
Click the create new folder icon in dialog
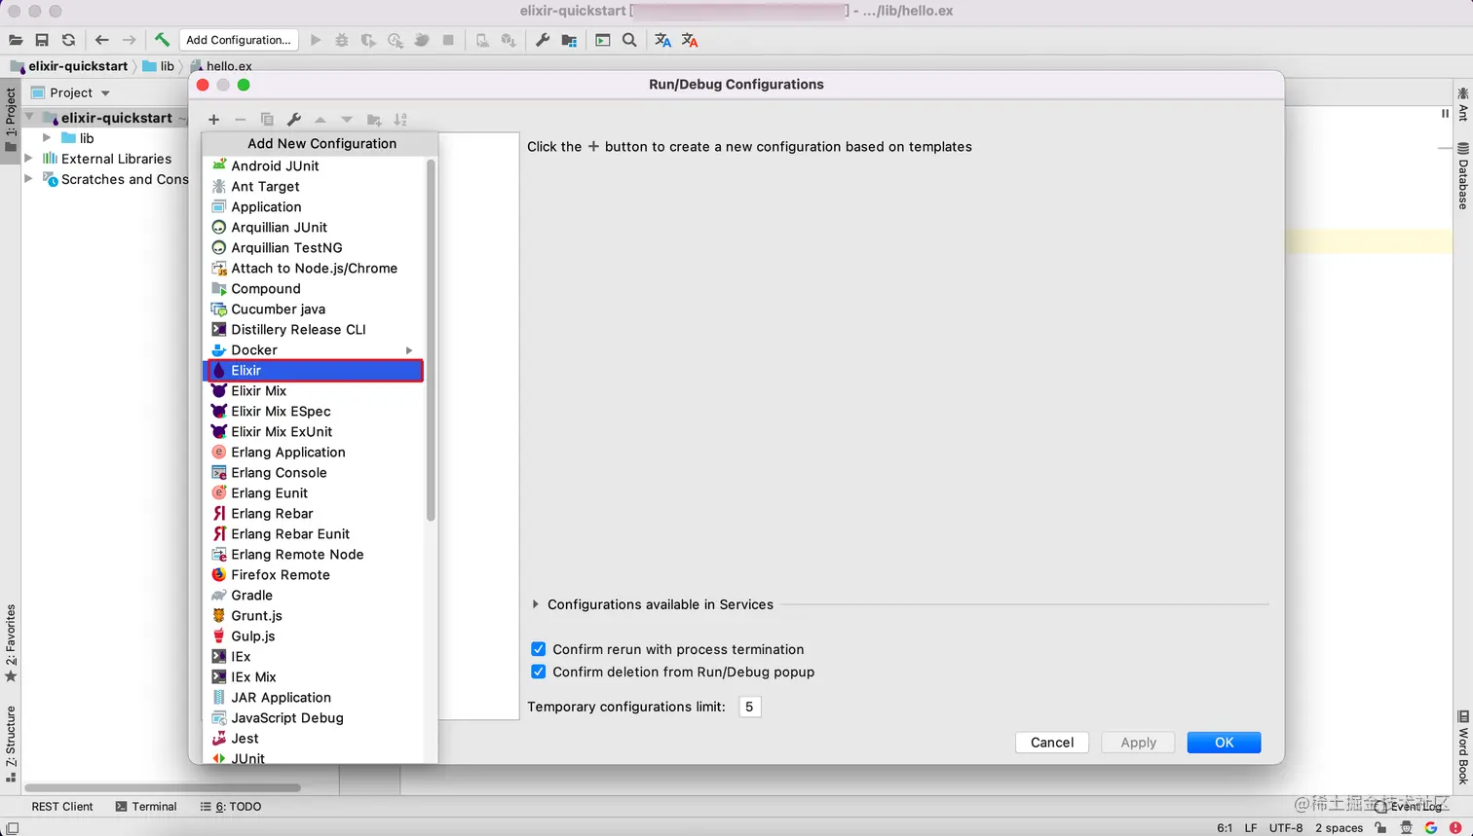pyautogui.click(x=373, y=119)
